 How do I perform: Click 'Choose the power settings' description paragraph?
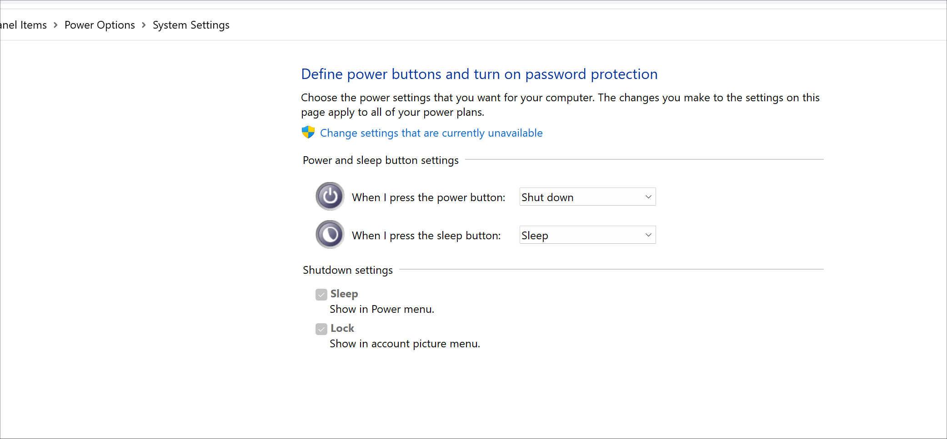tap(560, 105)
